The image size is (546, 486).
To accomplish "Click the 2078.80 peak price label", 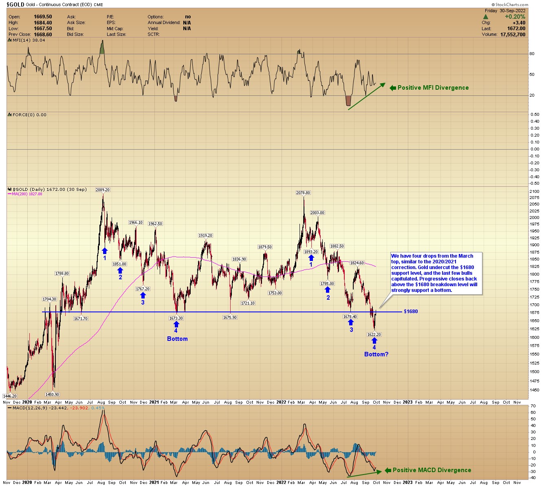I will point(303,193).
